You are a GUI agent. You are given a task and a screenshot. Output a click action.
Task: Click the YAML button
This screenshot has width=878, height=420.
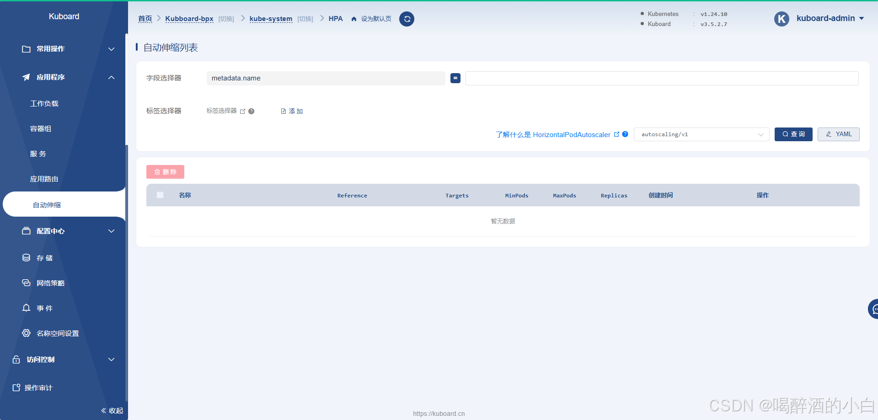coord(838,134)
